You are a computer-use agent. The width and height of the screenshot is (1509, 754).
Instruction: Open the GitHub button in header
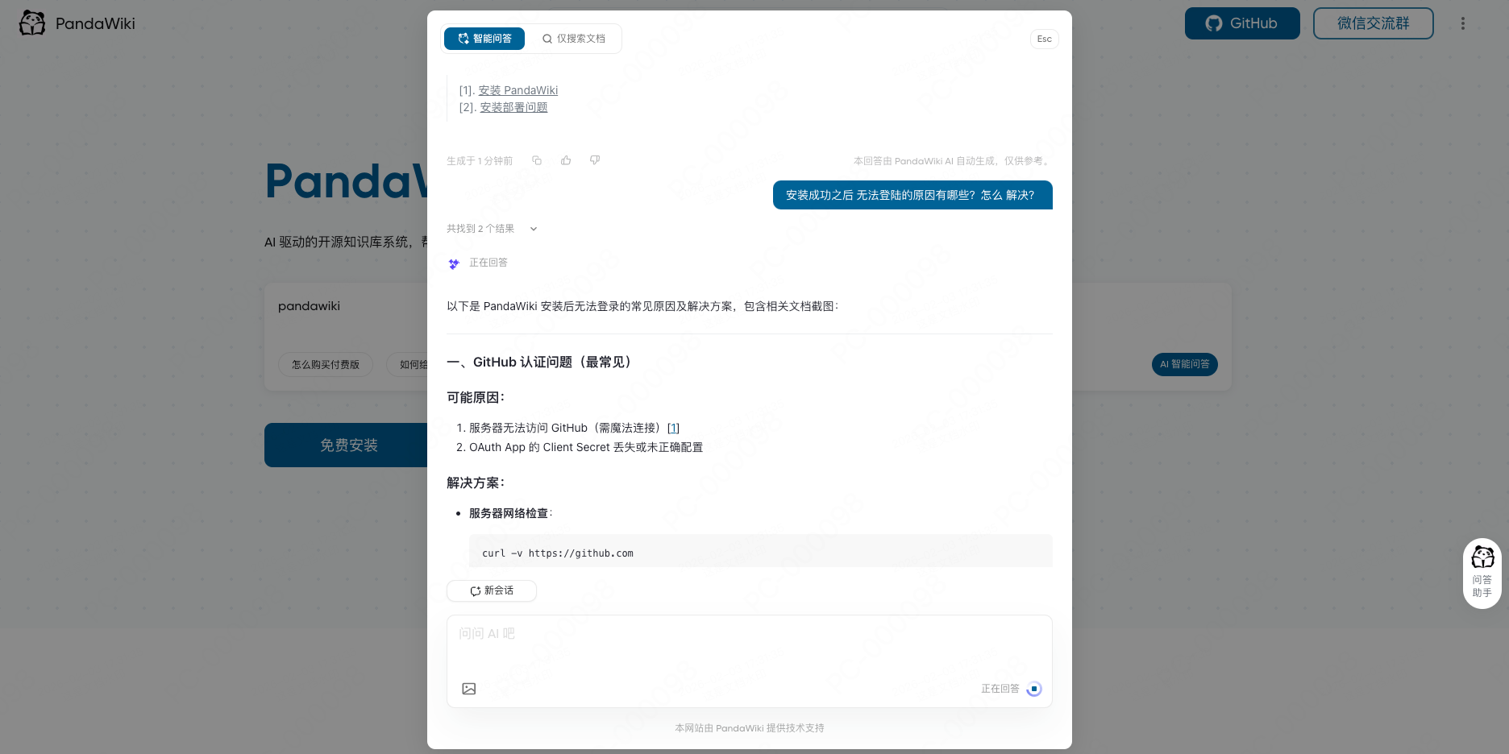pyautogui.click(x=1242, y=23)
